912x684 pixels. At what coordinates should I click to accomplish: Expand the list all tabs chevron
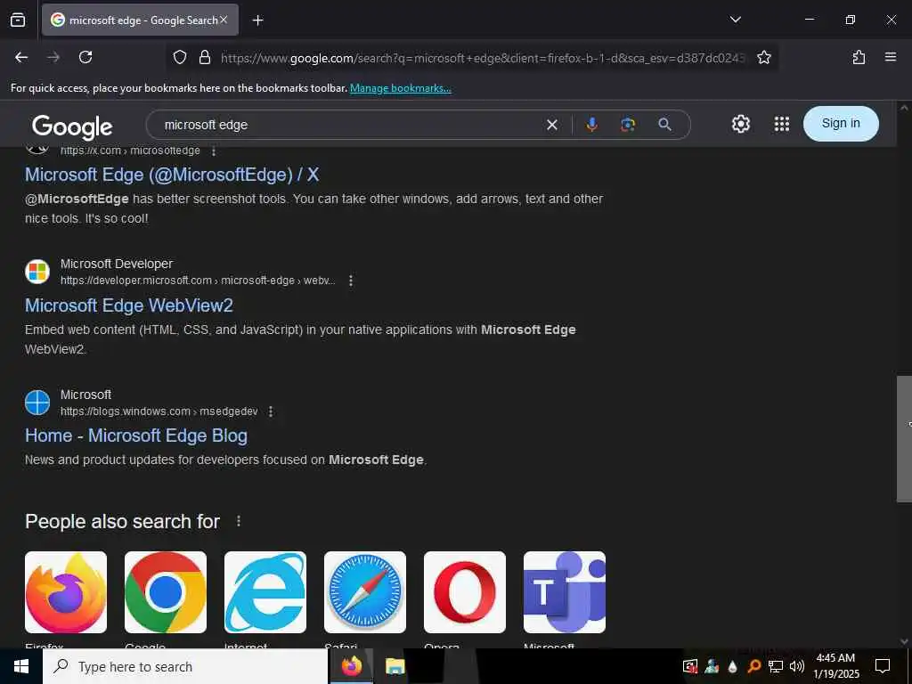pyautogui.click(x=735, y=20)
